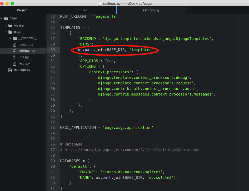This screenshot has width=249, height=191.
Task: Switch to the untitled tab
Action: tap(81, 10)
